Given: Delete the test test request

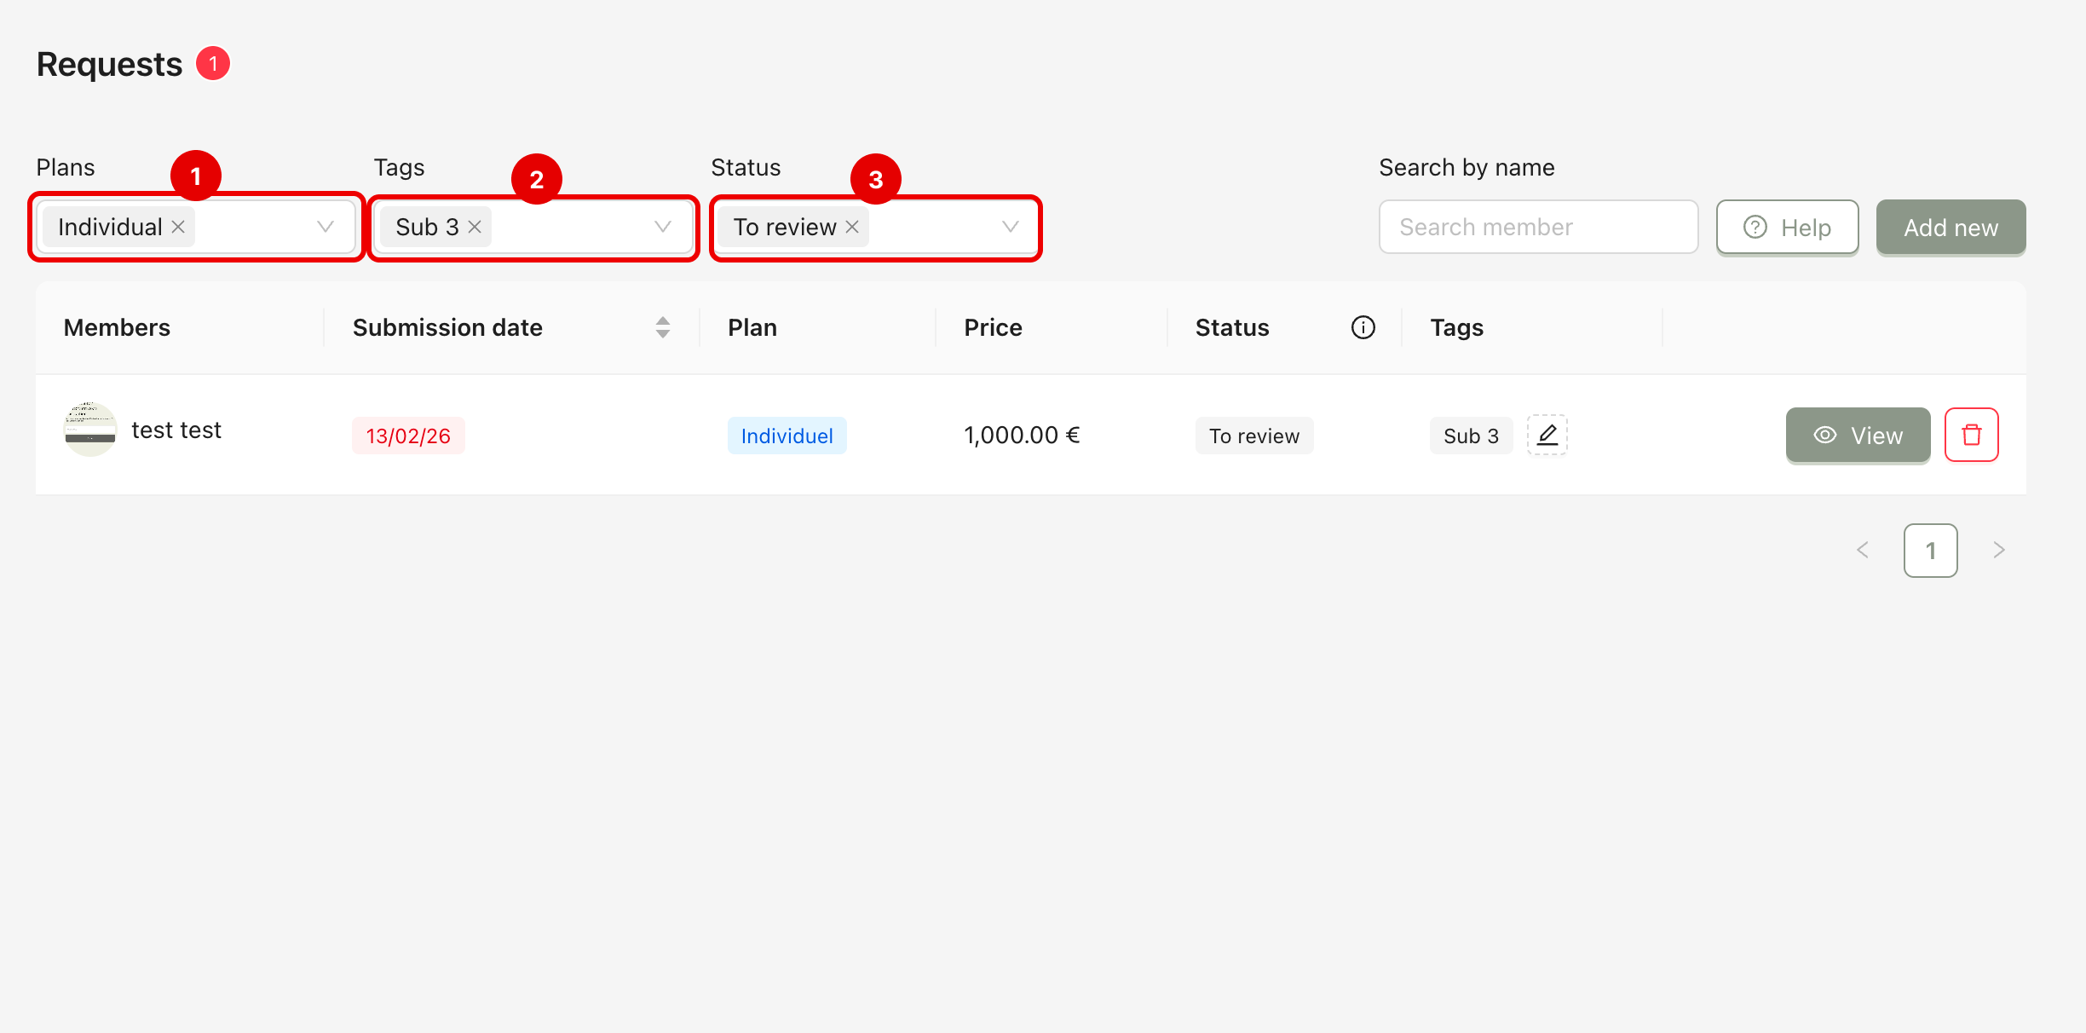Looking at the screenshot, I should pyautogui.click(x=1971, y=435).
